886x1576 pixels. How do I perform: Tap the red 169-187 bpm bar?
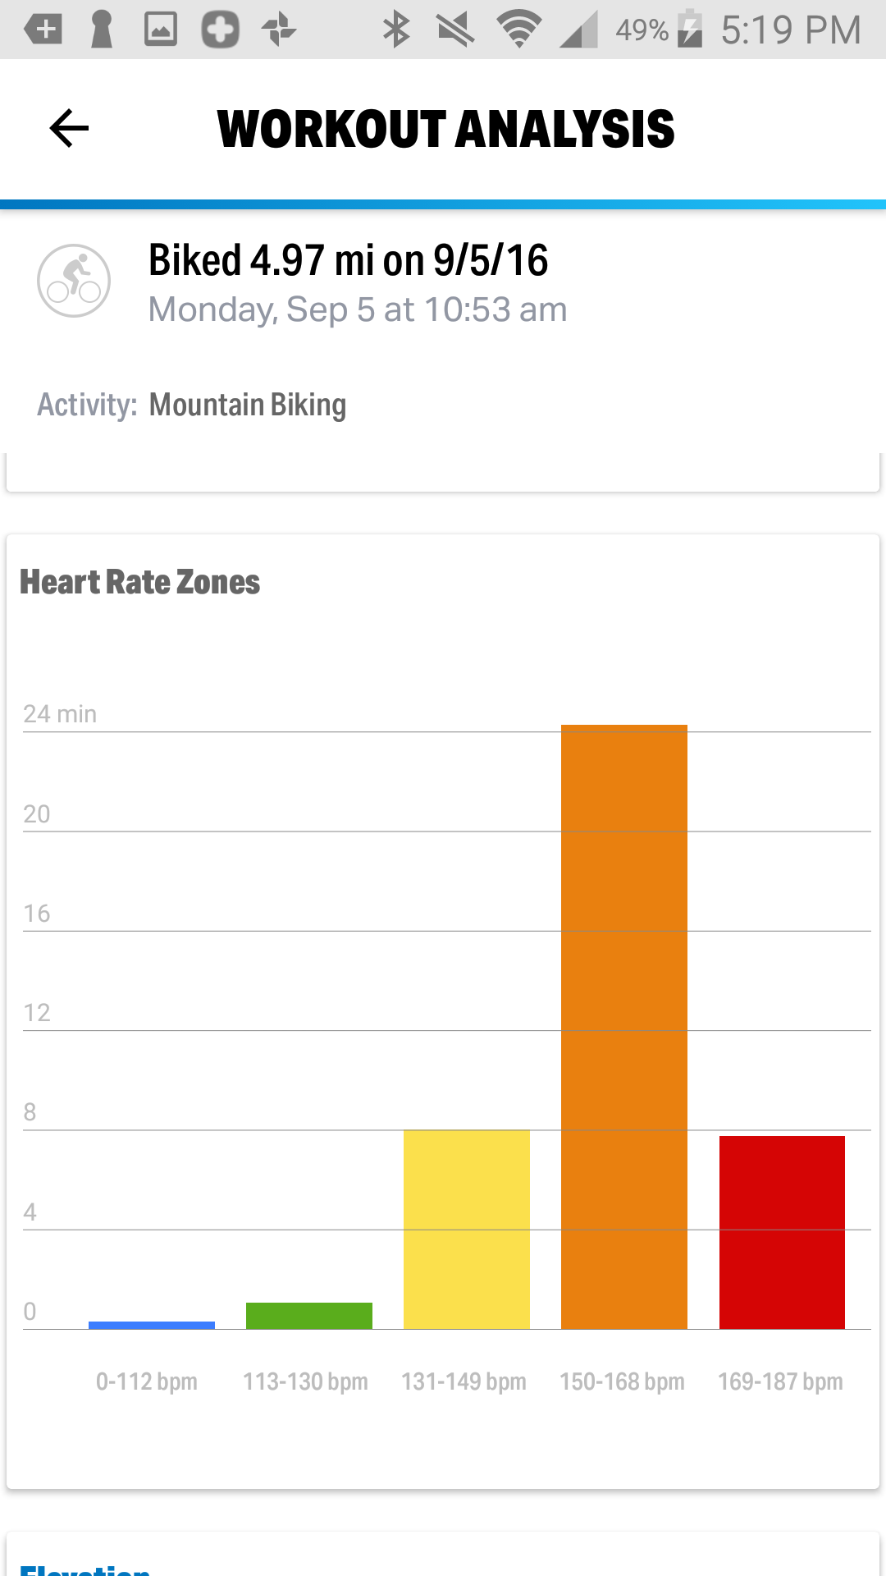(782, 1231)
